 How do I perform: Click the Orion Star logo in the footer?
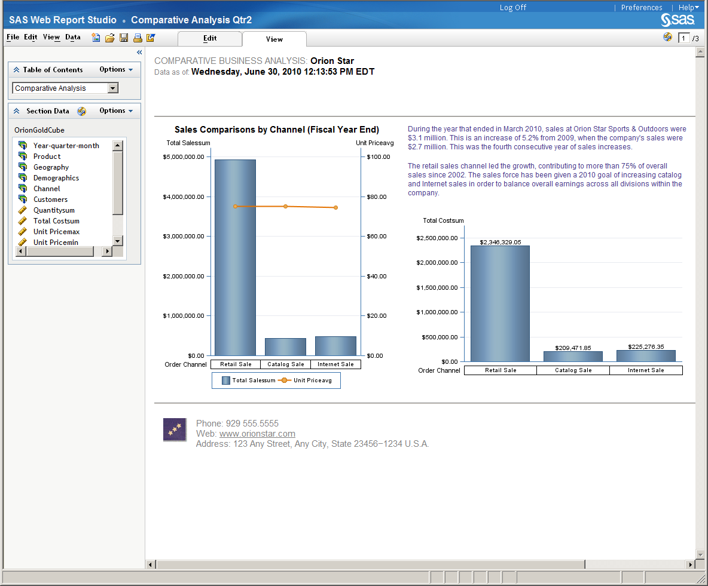(x=175, y=429)
